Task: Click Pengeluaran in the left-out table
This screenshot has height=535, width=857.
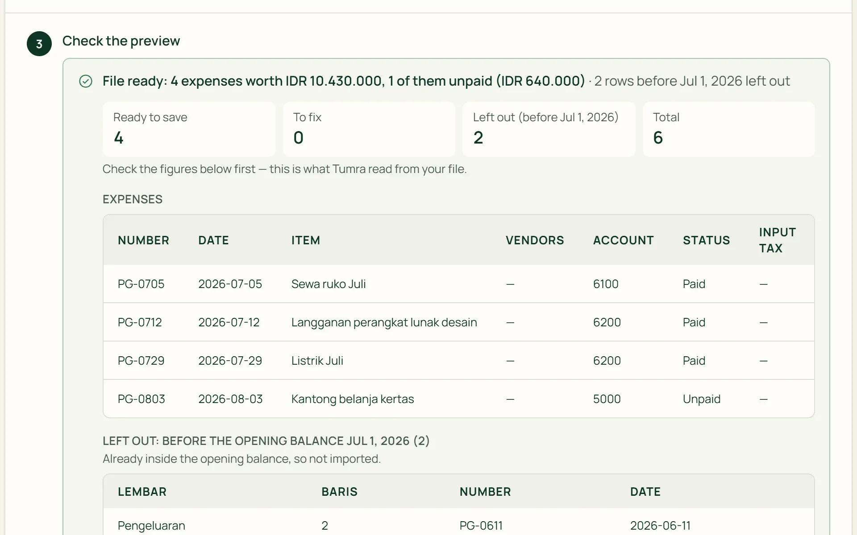Action: click(151, 526)
